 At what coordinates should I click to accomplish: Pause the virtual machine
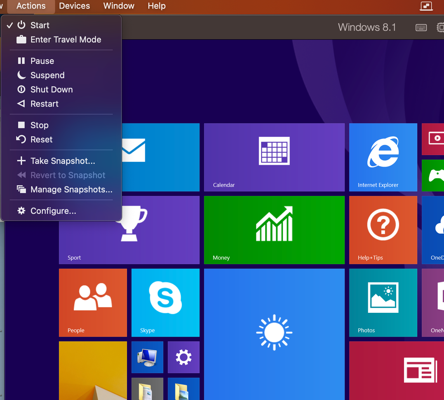pos(61,61)
